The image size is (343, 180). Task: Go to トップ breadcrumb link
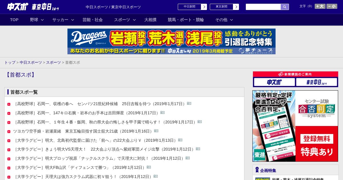coord(10,62)
